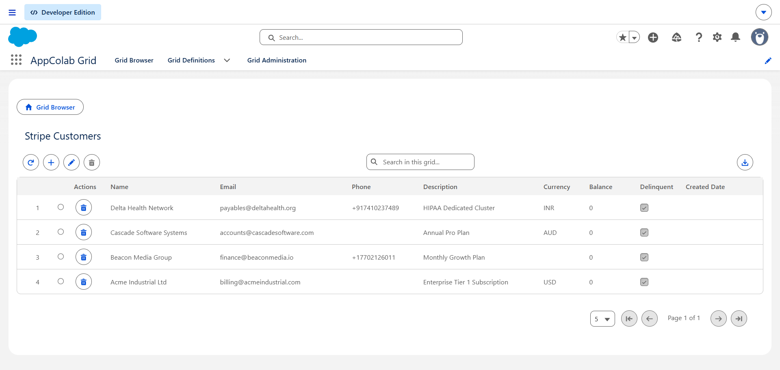This screenshot has height=370, width=780.
Task: Click the Phone column header
Action: (361, 187)
